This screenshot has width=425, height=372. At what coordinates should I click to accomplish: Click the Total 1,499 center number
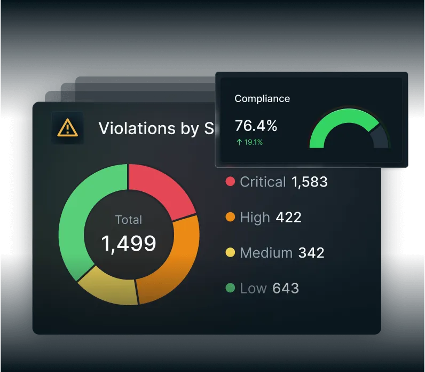129,243
